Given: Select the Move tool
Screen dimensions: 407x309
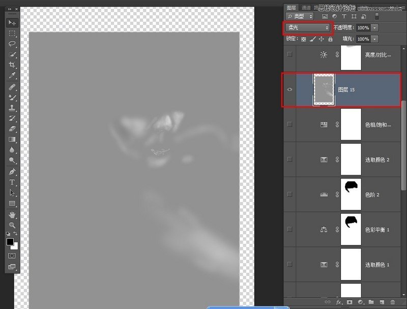Looking at the screenshot, I should [12, 23].
